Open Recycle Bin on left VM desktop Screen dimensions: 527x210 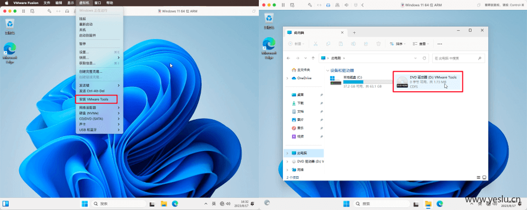point(10,26)
